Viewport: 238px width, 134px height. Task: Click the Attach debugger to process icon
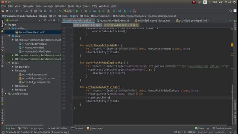pos(99,11)
